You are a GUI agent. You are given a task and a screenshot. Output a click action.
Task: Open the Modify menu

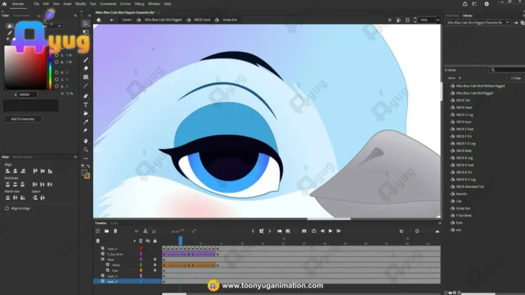point(80,4)
